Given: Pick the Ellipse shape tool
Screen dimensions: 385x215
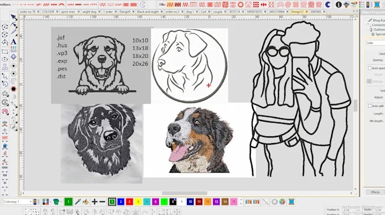Looking at the screenshot, I should coord(5,59).
